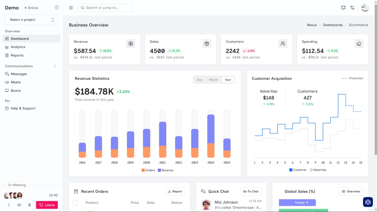The width and height of the screenshot is (378, 212).
Task: Select Meets from the Communications menu
Action: (x=17, y=82)
